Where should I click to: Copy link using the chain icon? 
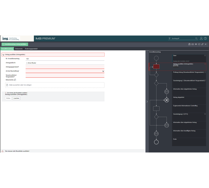point(202,44)
